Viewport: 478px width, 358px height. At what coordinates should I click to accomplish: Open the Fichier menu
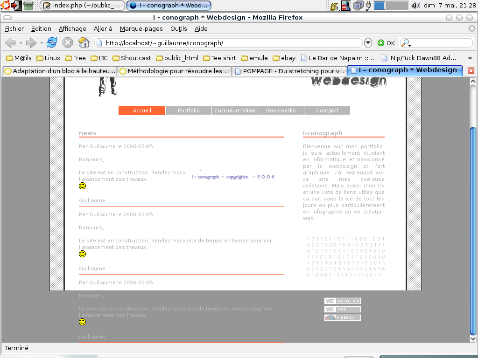coord(14,28)
